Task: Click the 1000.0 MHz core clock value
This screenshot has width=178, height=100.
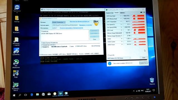Action: pos(126,16)
